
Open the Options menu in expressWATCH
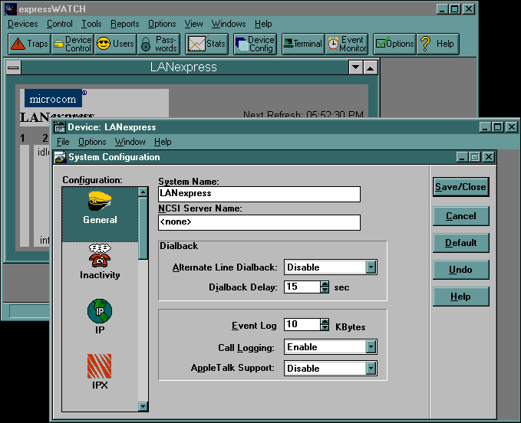[162, 24]
